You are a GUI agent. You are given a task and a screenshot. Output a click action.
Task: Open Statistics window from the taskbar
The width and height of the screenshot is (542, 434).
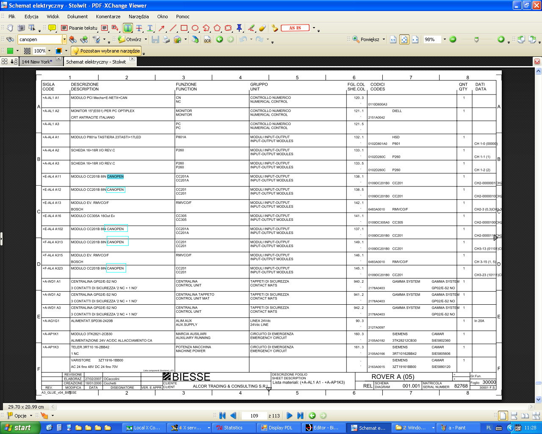233,428
